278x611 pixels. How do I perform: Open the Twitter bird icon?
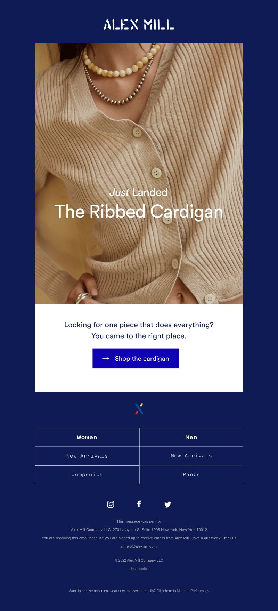[167, 505]
